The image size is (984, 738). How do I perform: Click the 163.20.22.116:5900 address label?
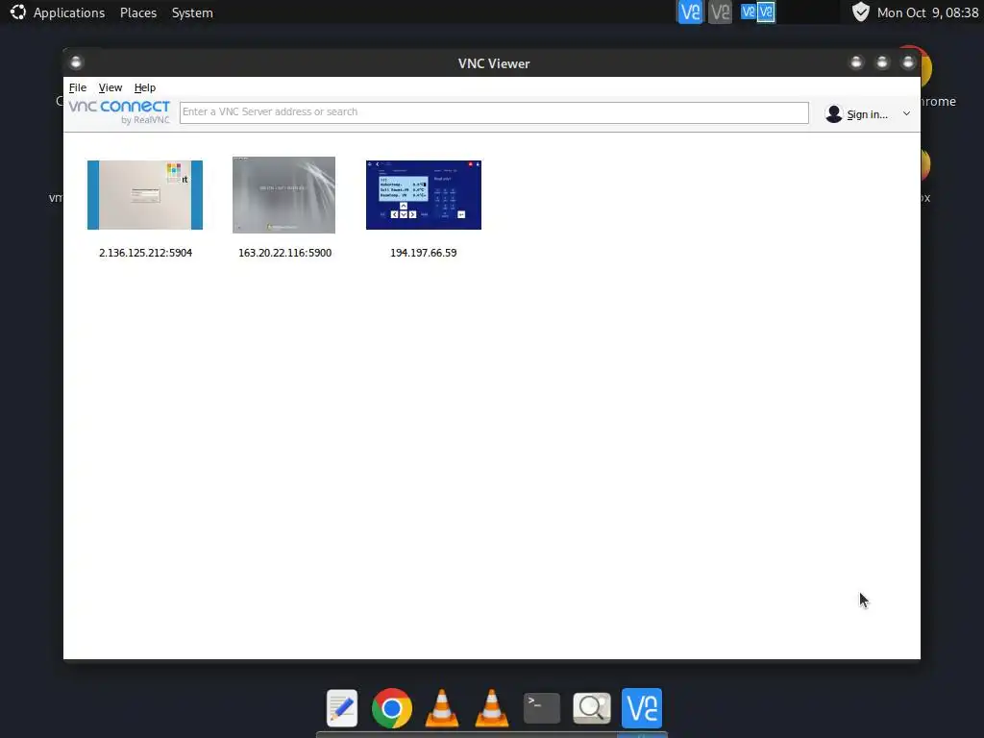coord(284,253)
